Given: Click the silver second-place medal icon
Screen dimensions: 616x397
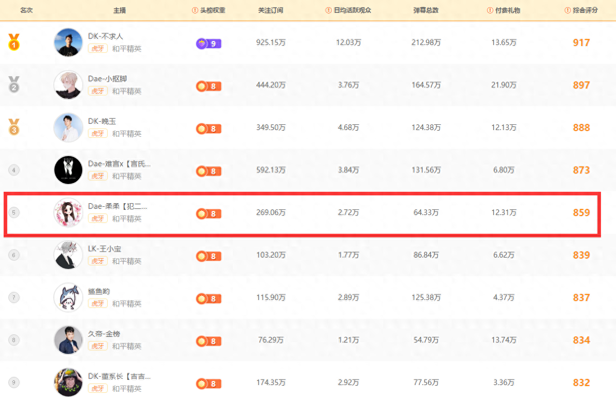Looking at the screenshot, I should 14,84.
